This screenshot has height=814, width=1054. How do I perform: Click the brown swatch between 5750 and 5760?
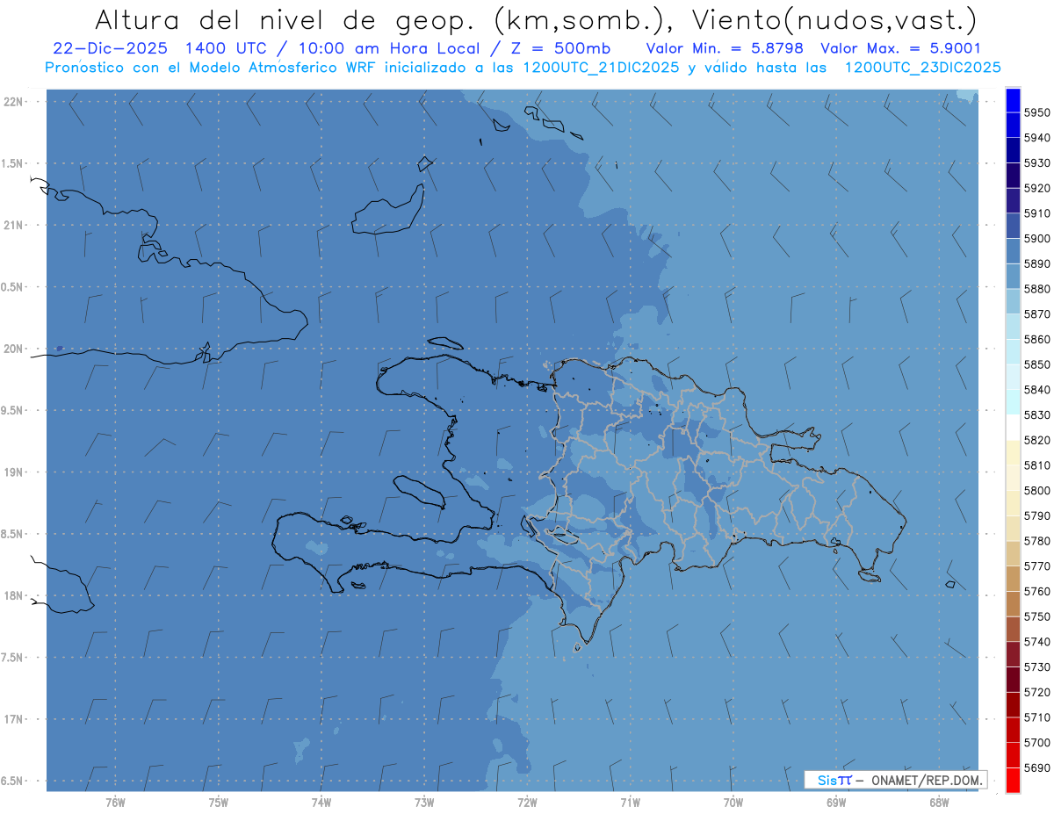[x=1013, y=603]
